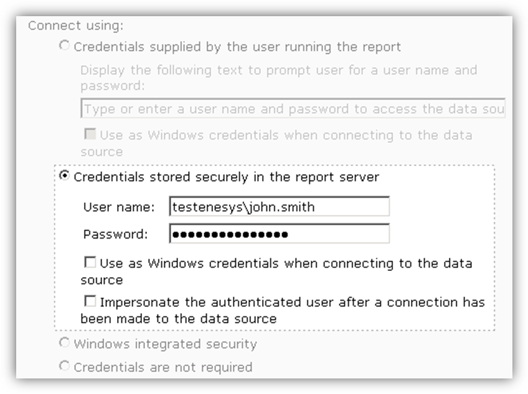Click the 'Credentials are not required' label text

pyautogui.click(x=163, y=367)
